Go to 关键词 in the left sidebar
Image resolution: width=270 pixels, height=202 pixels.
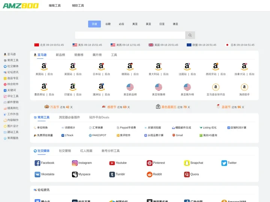[10, 90]
